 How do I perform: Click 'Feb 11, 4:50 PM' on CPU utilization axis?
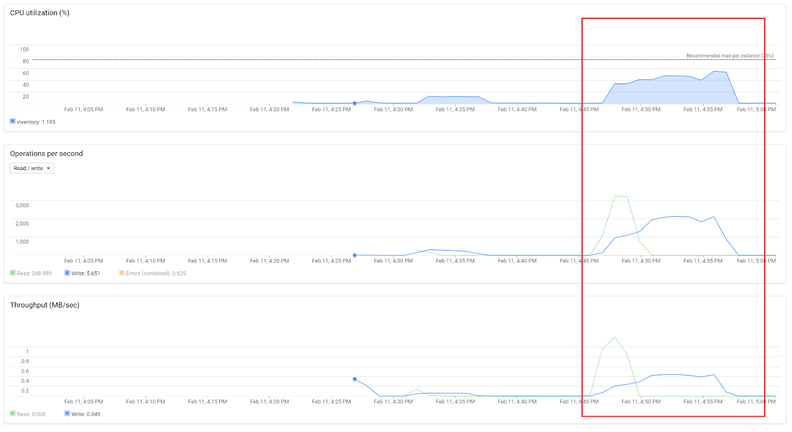click(641, 109)
